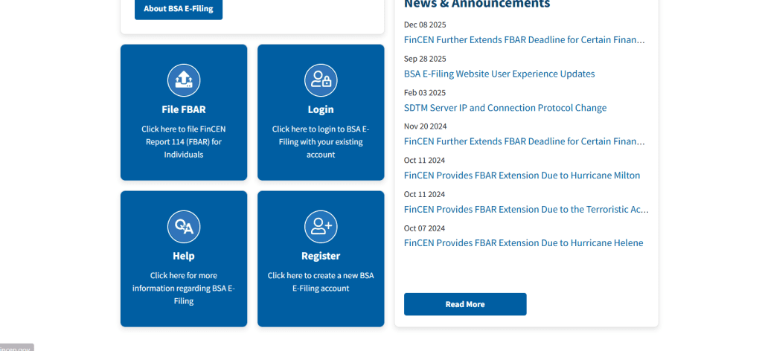Open Dec 08 2025 FBAR deadline extension news
The height and width of the screenshot is (351, 762).
coord(525,40)
